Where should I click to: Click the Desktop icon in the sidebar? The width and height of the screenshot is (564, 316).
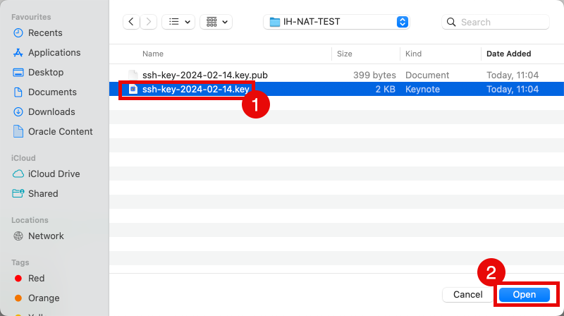(x=18, y=73)
